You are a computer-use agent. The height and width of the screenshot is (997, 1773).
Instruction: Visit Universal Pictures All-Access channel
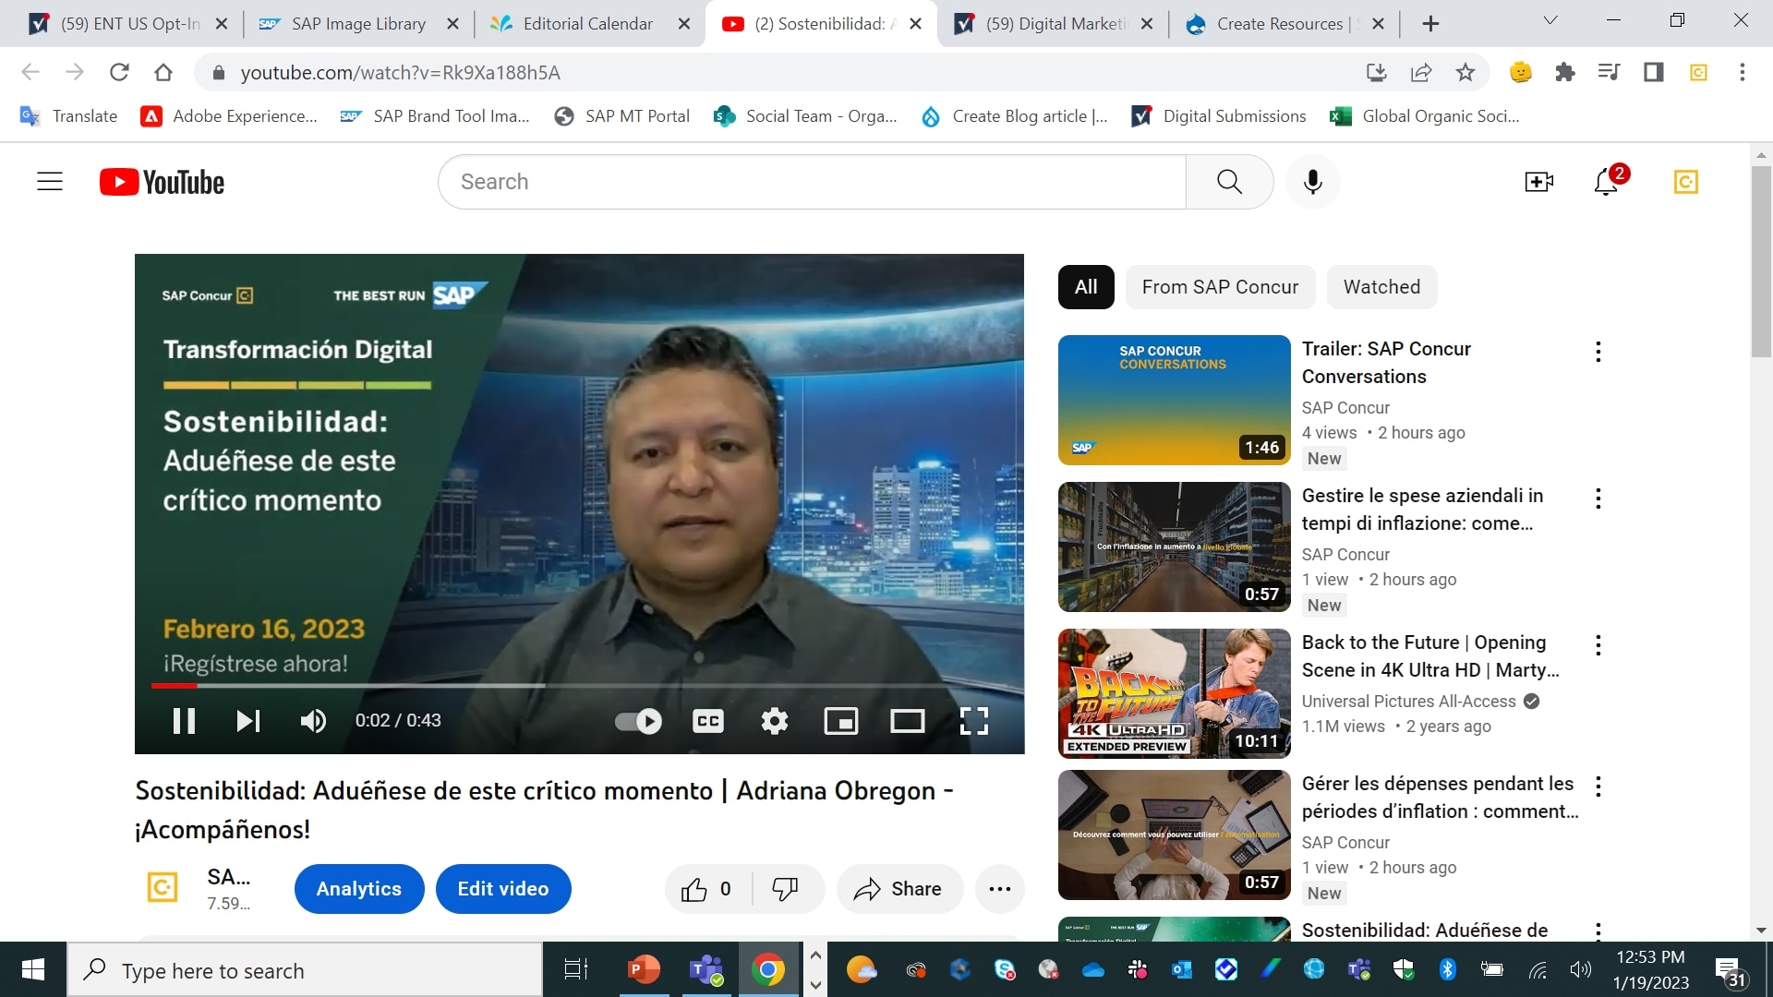click(1409, 702)
